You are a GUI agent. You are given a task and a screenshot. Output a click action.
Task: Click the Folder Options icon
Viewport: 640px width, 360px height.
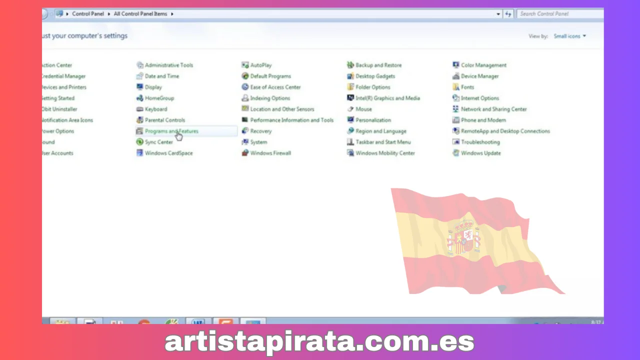(350, 87)
